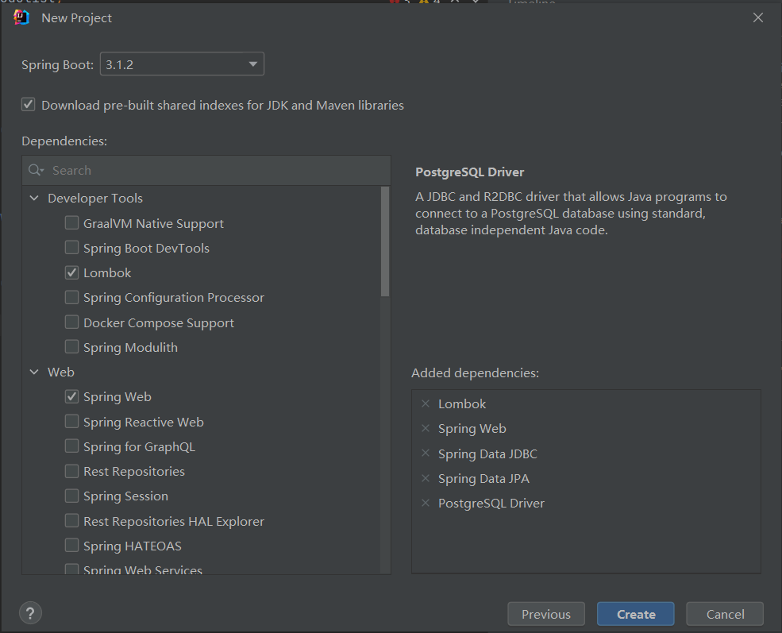
Task: Check Spring for GraphQL
Action: 71,446
